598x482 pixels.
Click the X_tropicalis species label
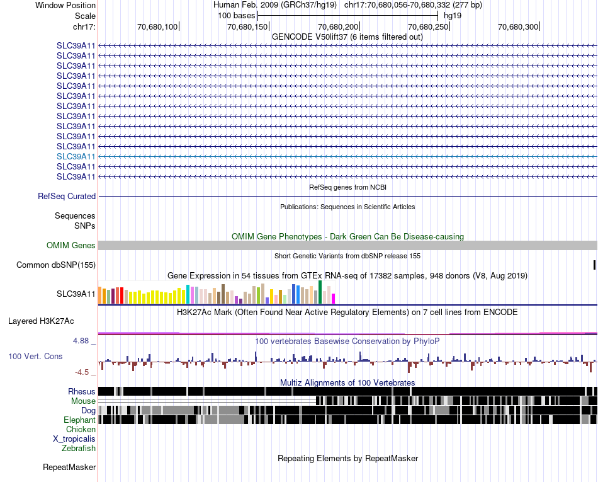click(x=74, y=439)
